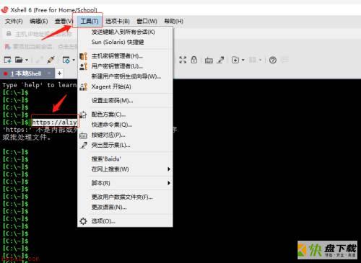
Task: Click the File Transfer folder toolbar icon
Action: click(235, 60)
